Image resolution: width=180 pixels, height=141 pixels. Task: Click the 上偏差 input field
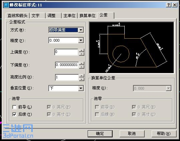click(66, 52)
